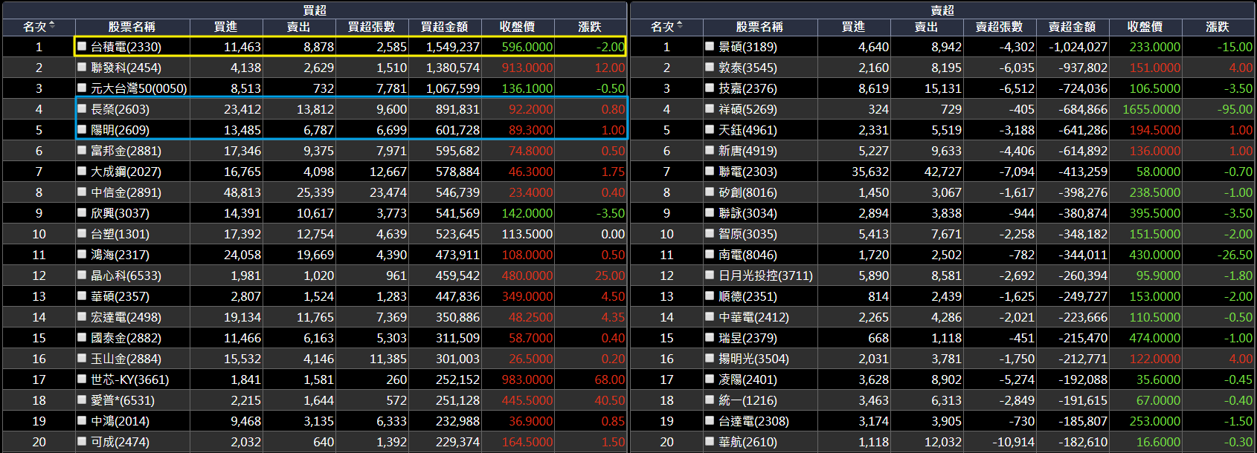Tick the checkbox for 長榮(2603)
Image resolution: width=1257 pixels, height=453 pixels.
82,108
